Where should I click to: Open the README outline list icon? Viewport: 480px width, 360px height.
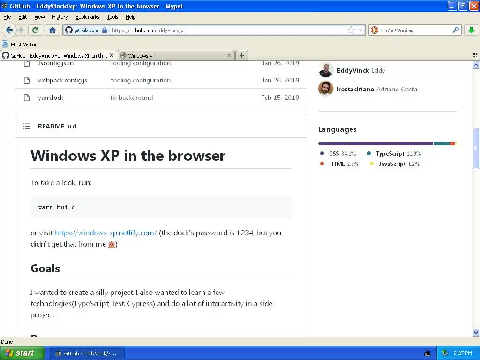coord(27,126)
